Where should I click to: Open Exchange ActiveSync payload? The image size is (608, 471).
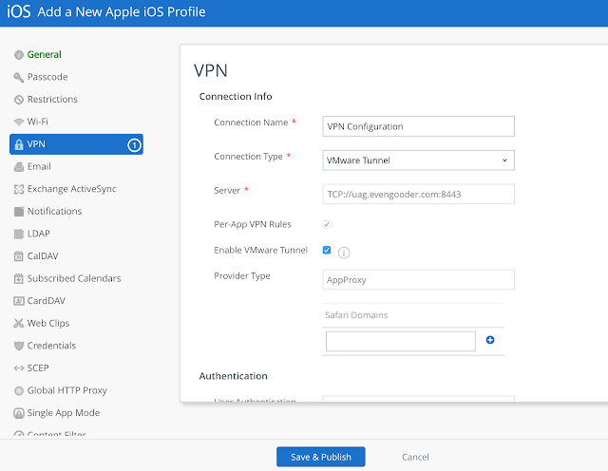[x=72, y=189]
